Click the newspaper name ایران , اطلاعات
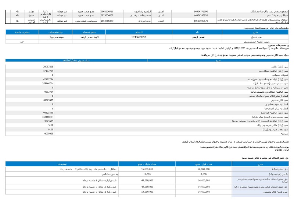The image size is (294, 207). (x=282, y=150)
